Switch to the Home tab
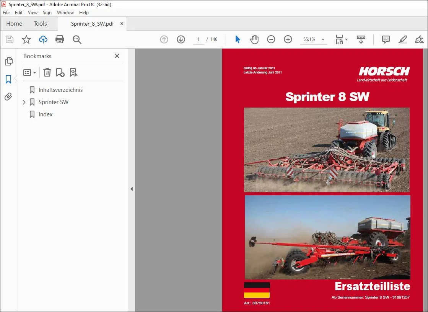 click(x=14, y=24)
